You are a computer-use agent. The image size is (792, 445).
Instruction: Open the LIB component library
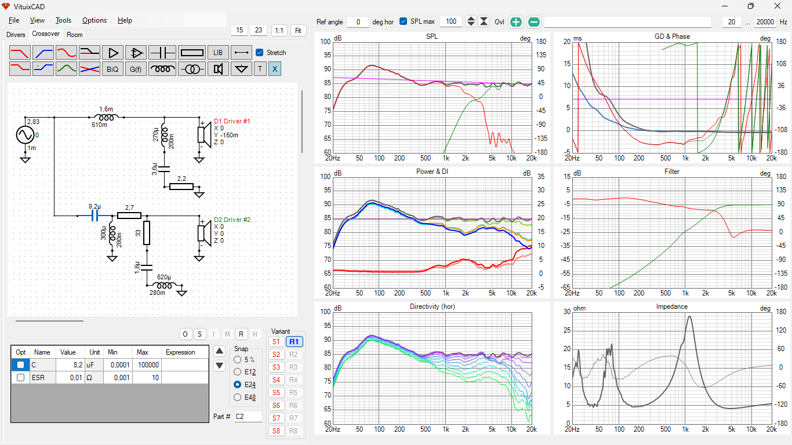[218, 53]
